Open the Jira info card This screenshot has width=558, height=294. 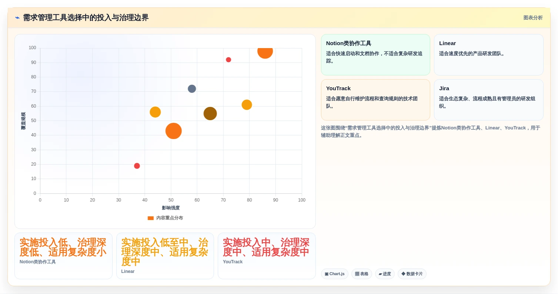488,100
